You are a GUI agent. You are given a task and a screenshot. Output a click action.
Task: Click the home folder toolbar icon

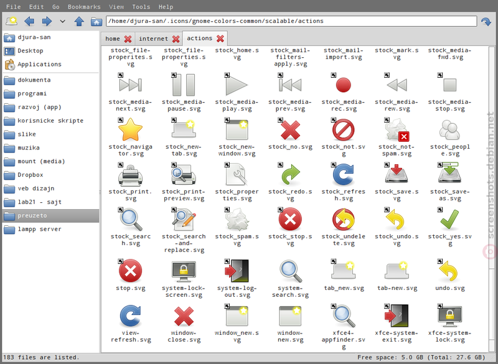pos(96,21)
